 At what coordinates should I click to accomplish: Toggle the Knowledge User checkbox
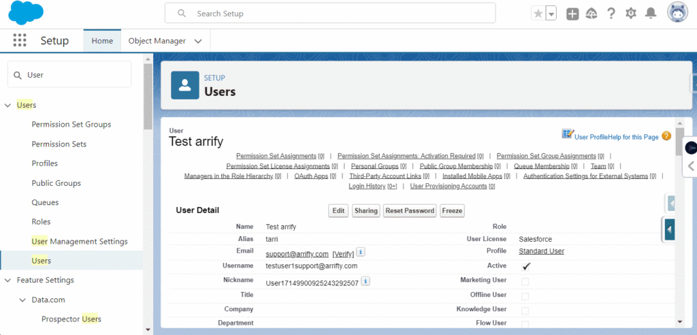click(525, 310)
